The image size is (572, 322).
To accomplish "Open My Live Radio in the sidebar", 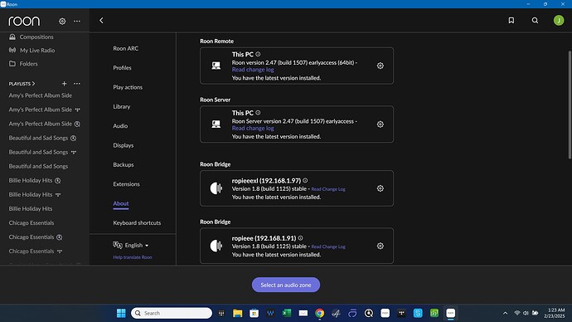I will click(37, 50).
